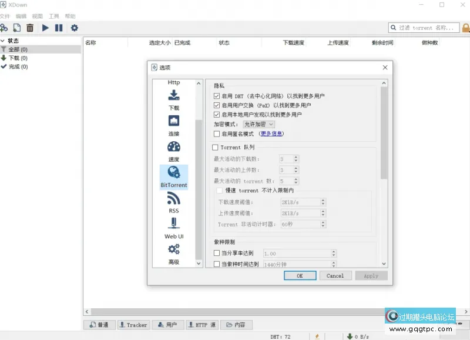Click the OK button in options dialog

point(300,275)
